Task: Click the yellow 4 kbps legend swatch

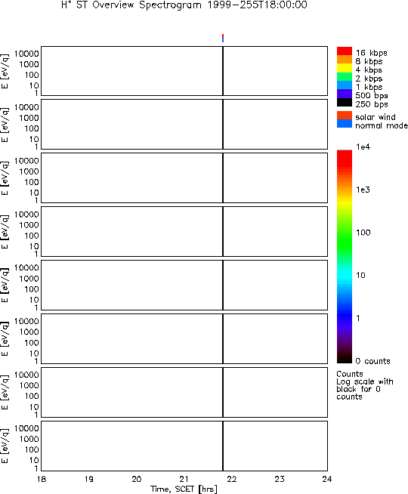Action: click(345, 68)
